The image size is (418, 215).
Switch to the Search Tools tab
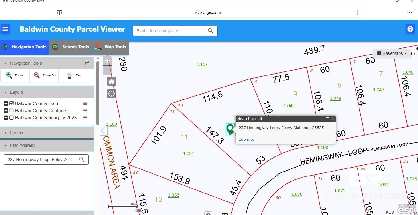(x=71, y=47)
